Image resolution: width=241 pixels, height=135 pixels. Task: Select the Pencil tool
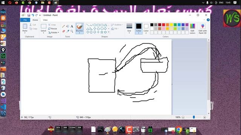(63, 26)
